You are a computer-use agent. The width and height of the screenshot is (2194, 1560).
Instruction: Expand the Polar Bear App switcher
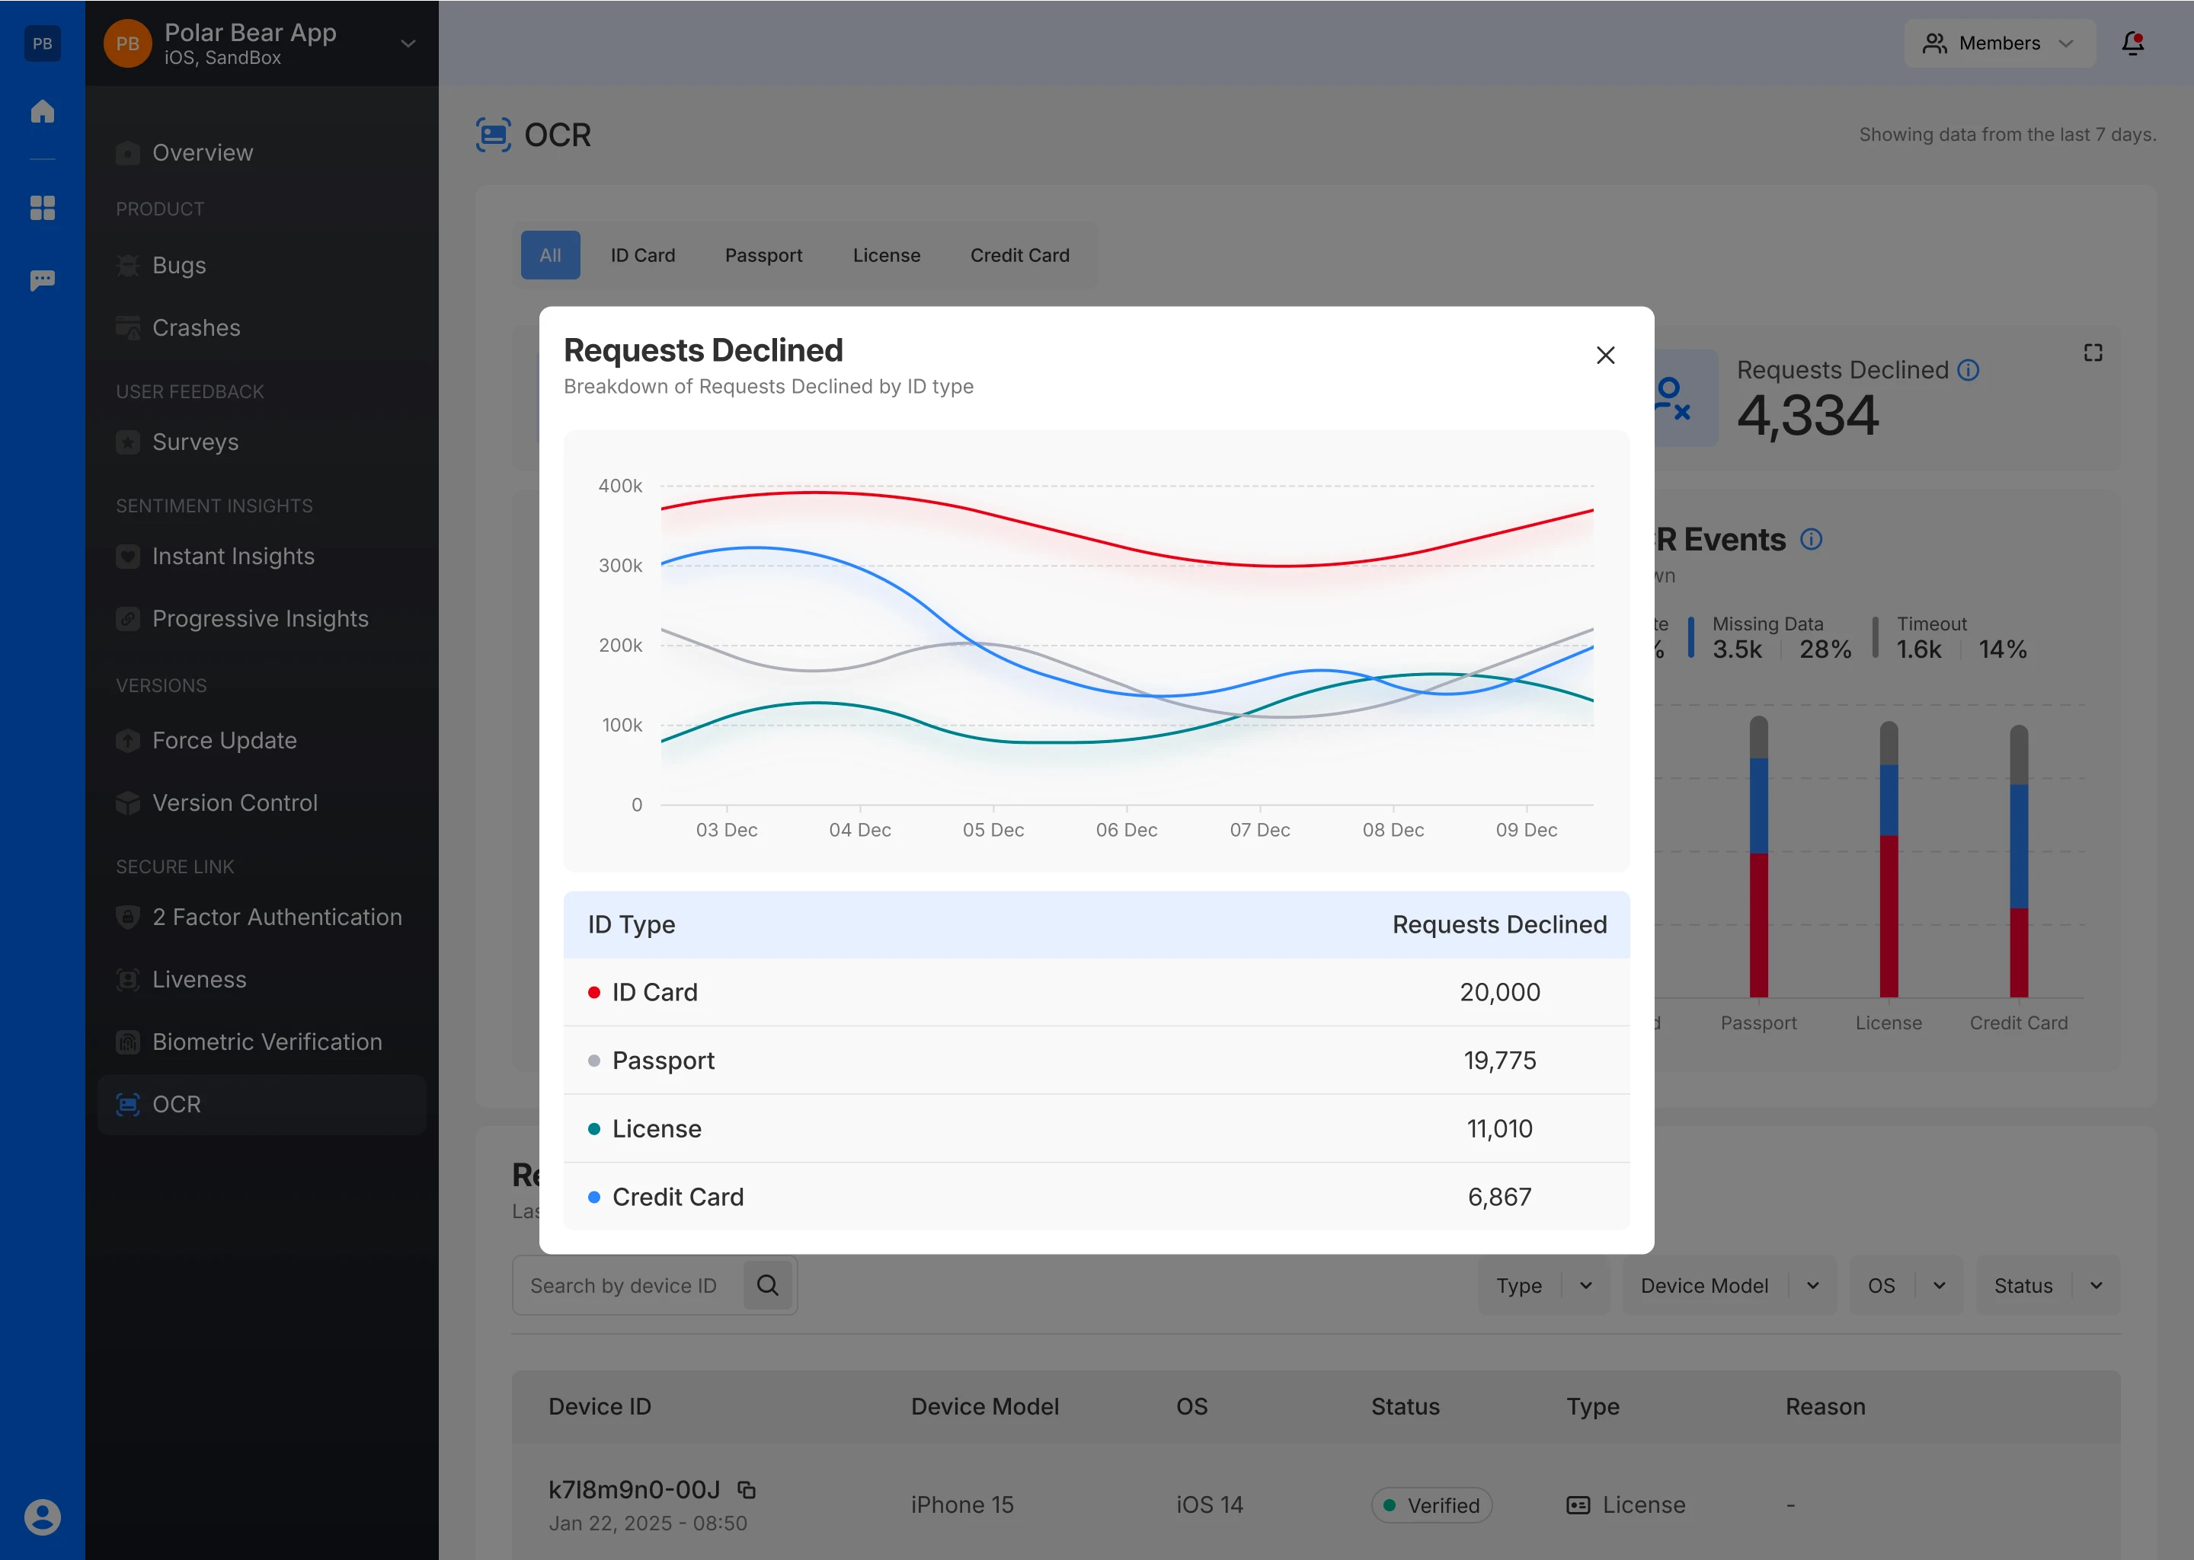point(408,43)
